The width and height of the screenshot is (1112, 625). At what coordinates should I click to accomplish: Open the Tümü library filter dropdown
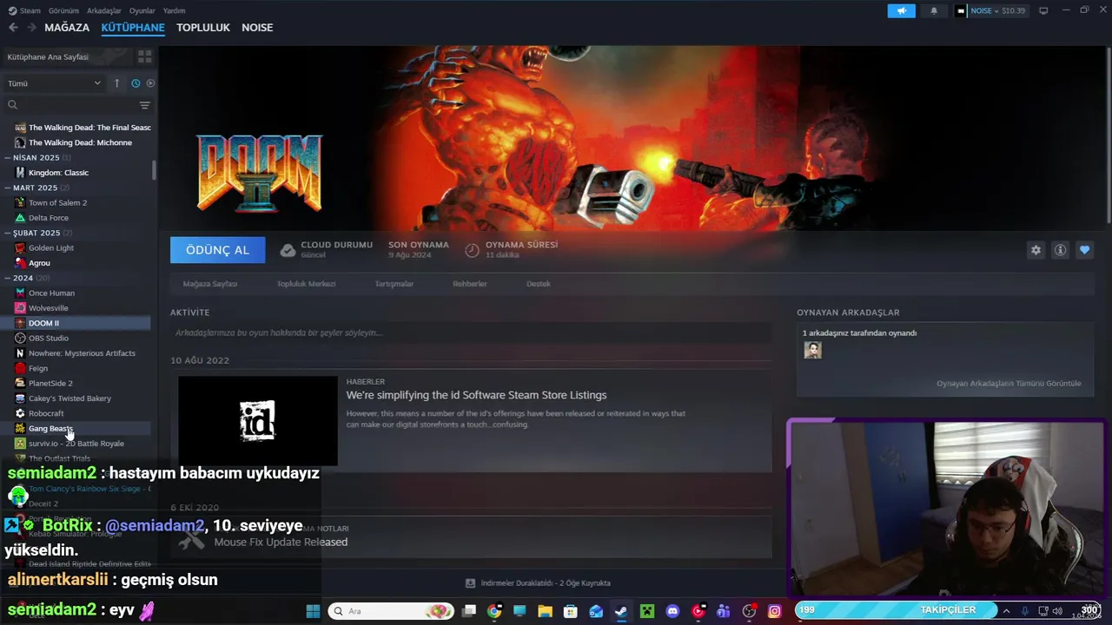54,83
